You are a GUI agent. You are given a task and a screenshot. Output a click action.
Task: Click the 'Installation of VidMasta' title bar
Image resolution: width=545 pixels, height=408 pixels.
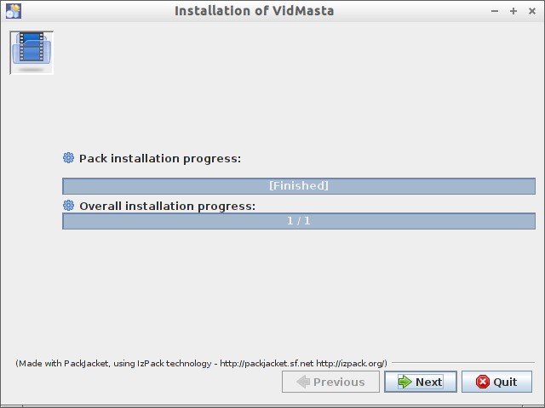(x=254, y=11)
